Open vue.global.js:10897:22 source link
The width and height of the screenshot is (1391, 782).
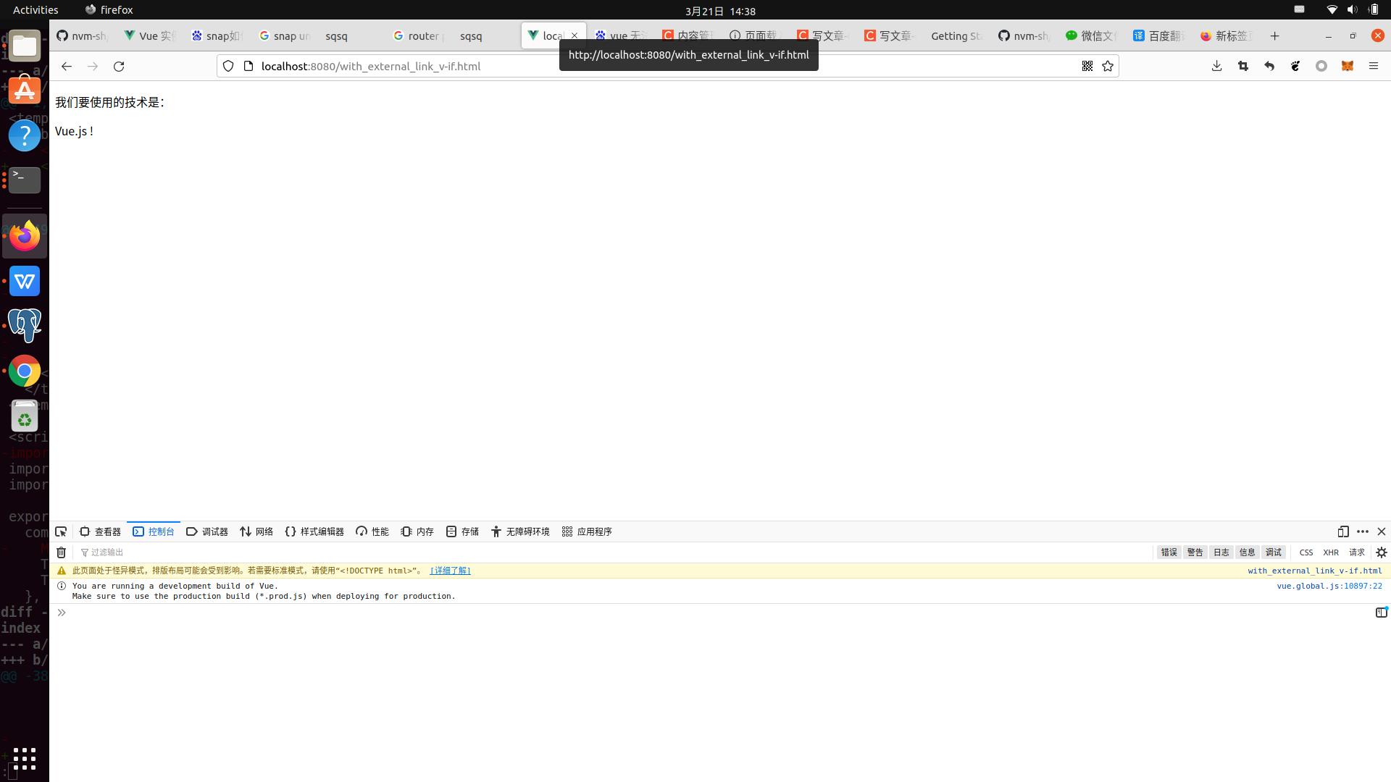1329,586
